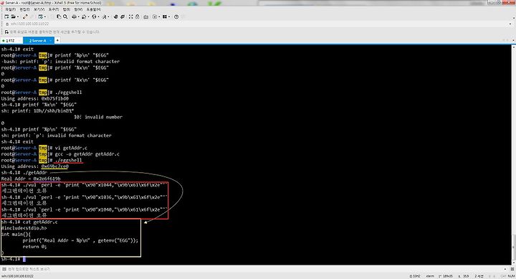Click the quick command bar flag icon
Screen dimensions: 516x279
(x=6, y=32)
